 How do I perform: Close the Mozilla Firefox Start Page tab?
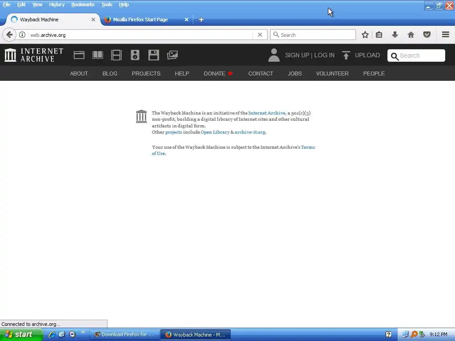pyautogui.click(x=187, y=20)
